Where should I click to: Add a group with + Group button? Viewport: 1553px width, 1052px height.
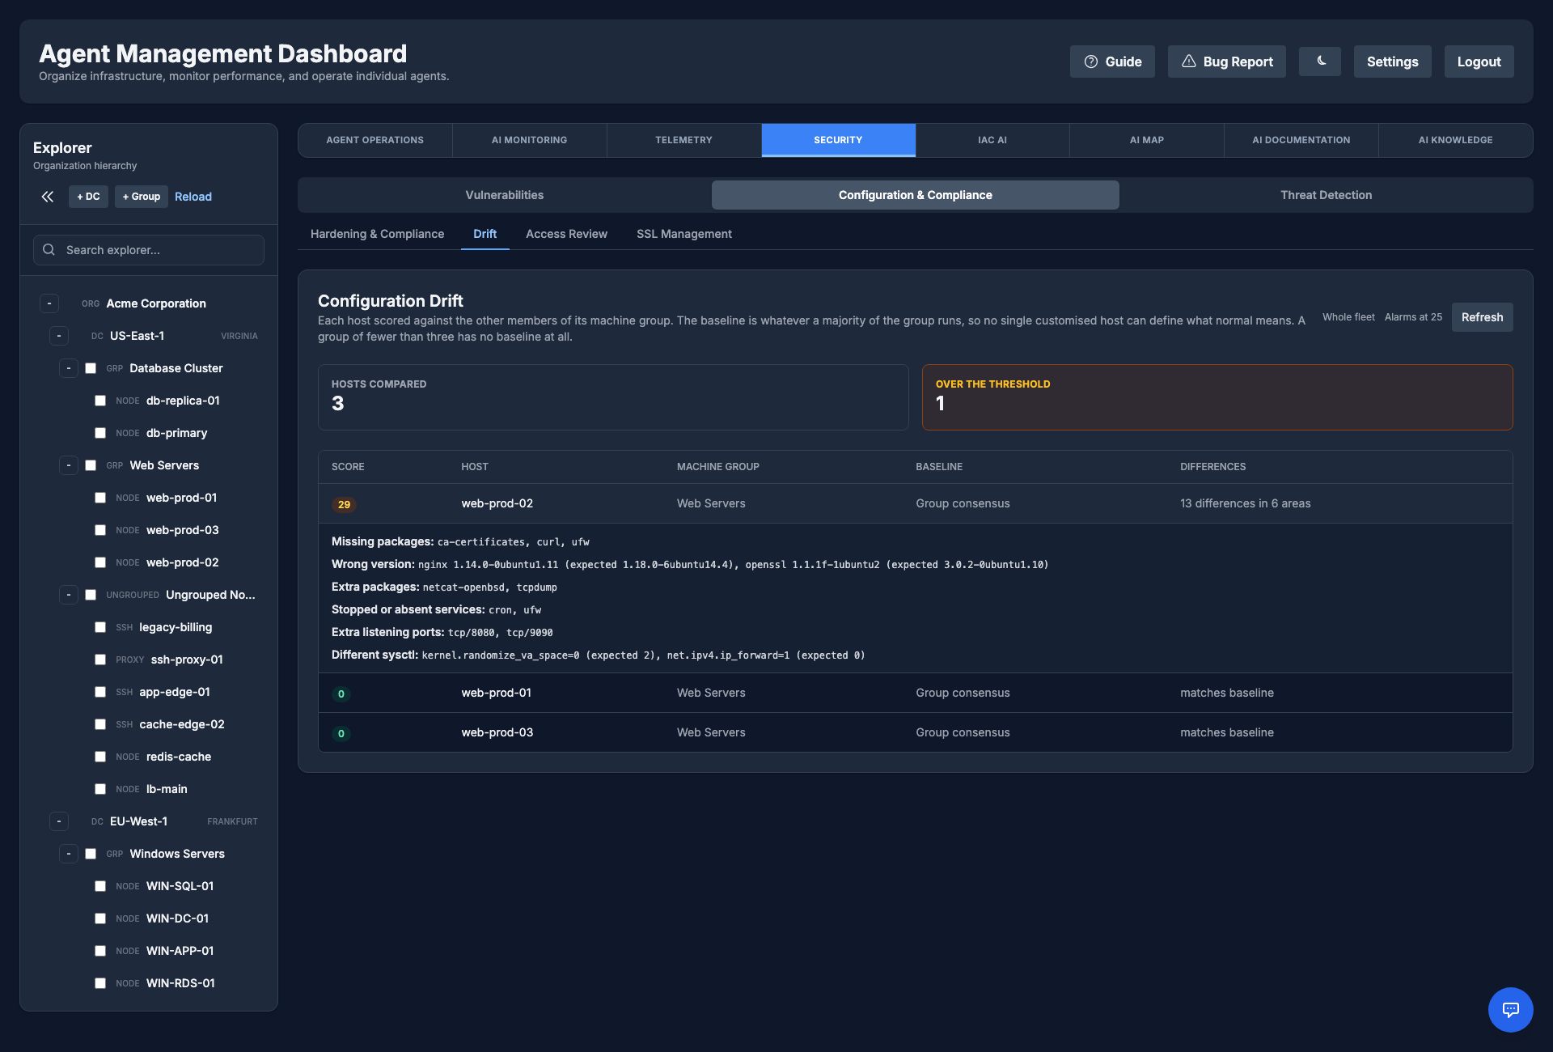click(x=142, y=197)
